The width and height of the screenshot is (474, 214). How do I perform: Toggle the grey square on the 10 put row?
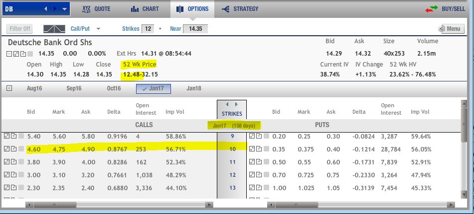click(x=266, y=149)
